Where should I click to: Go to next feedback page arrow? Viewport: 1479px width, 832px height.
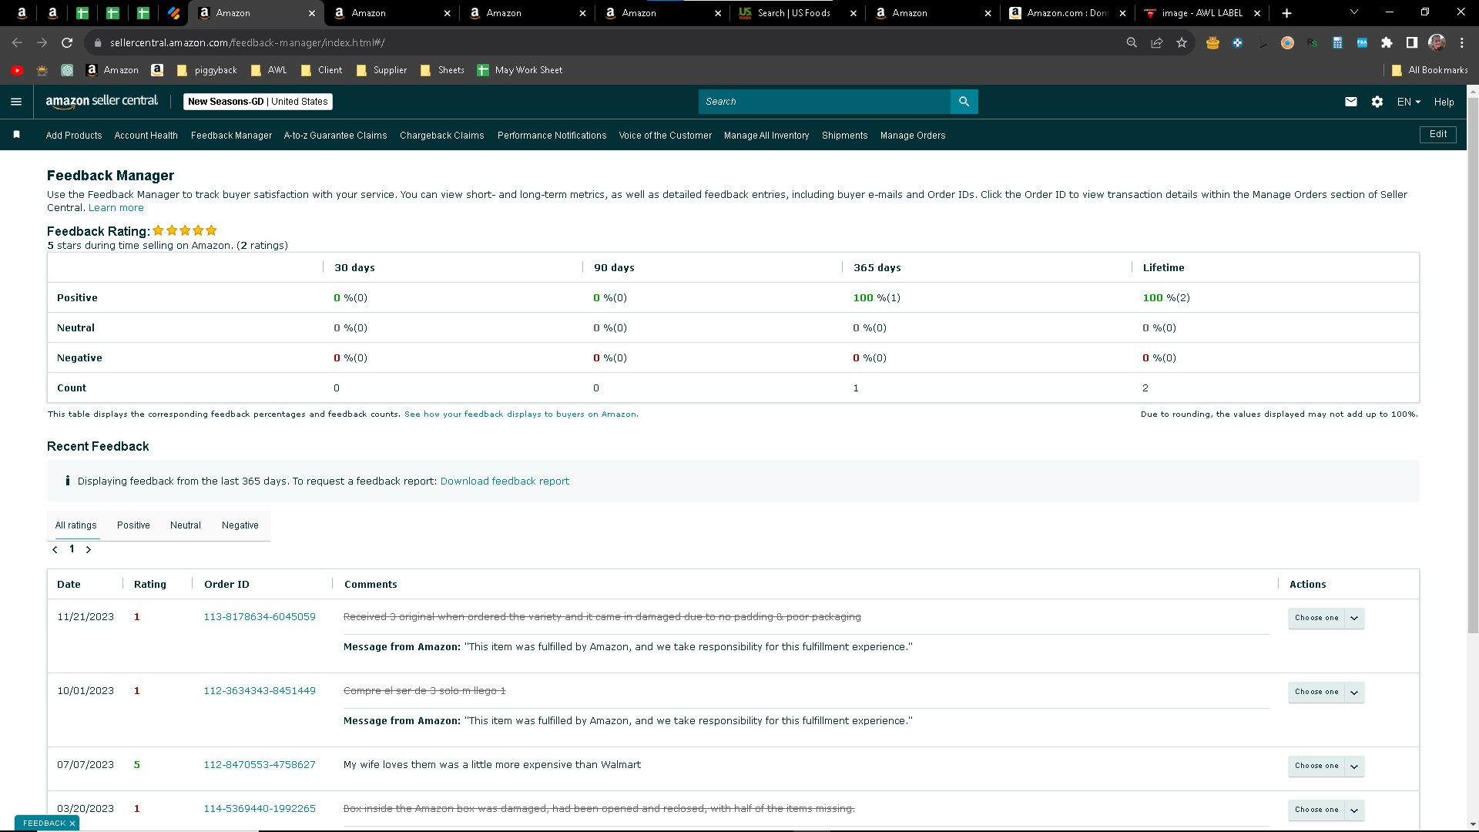89,549
